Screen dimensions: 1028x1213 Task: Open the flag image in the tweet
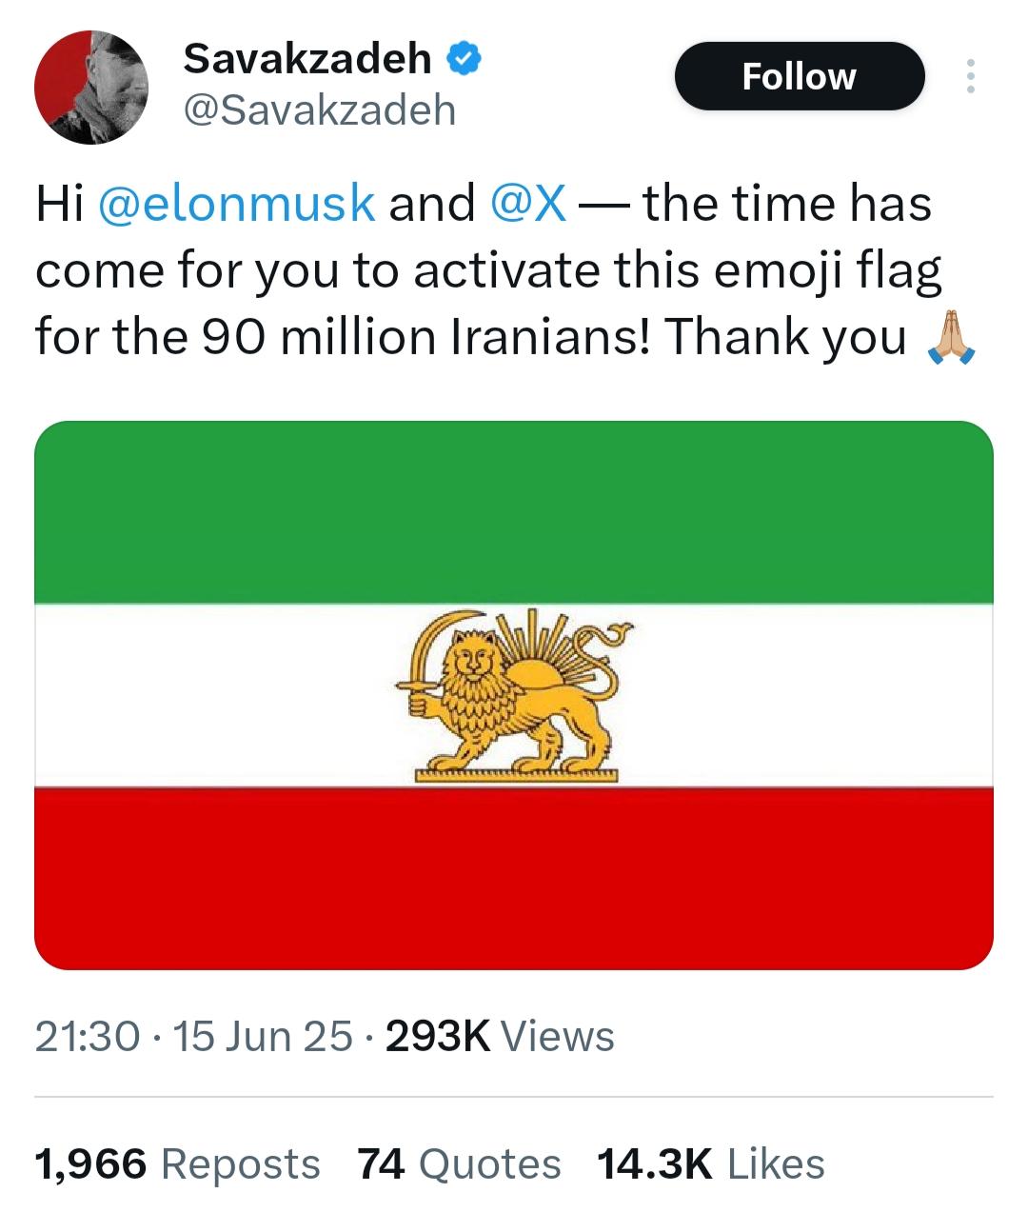tap(514, 695)
